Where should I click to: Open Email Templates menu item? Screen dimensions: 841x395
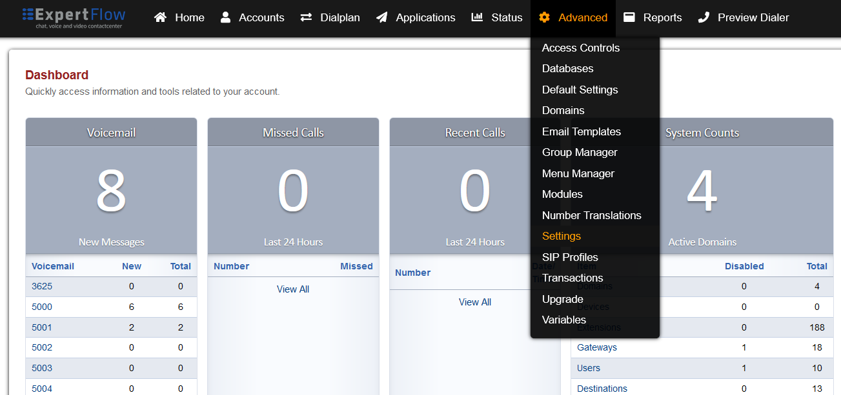tap(581, 131)
